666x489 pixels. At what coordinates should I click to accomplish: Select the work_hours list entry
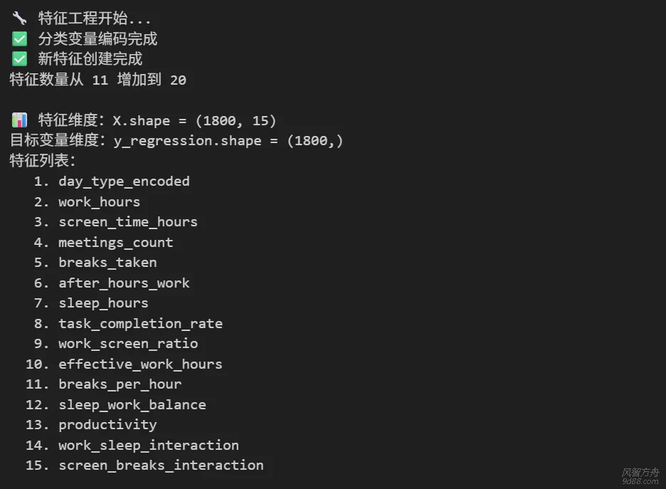[99, 202]
